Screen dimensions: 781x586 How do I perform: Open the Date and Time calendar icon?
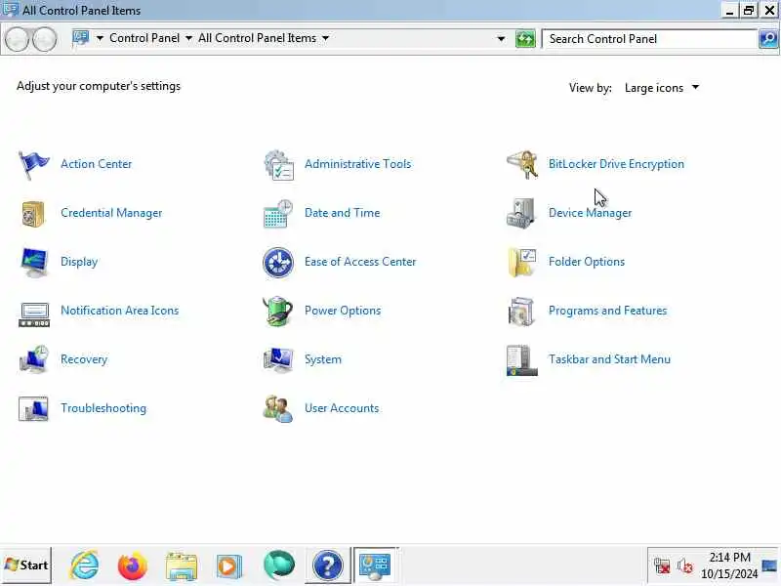point(278,213)
